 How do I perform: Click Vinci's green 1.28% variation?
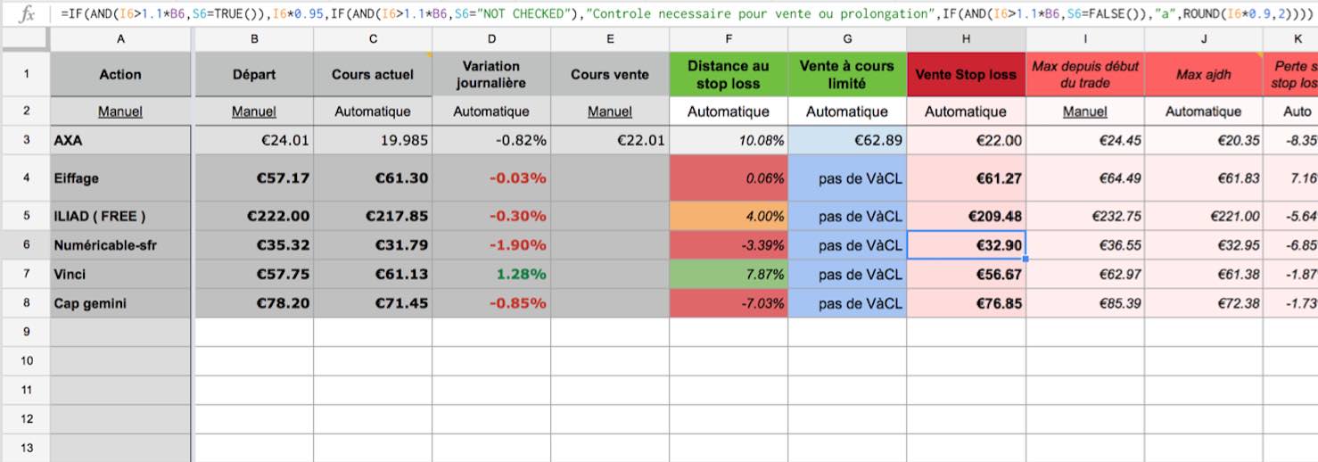coord(491,274)
